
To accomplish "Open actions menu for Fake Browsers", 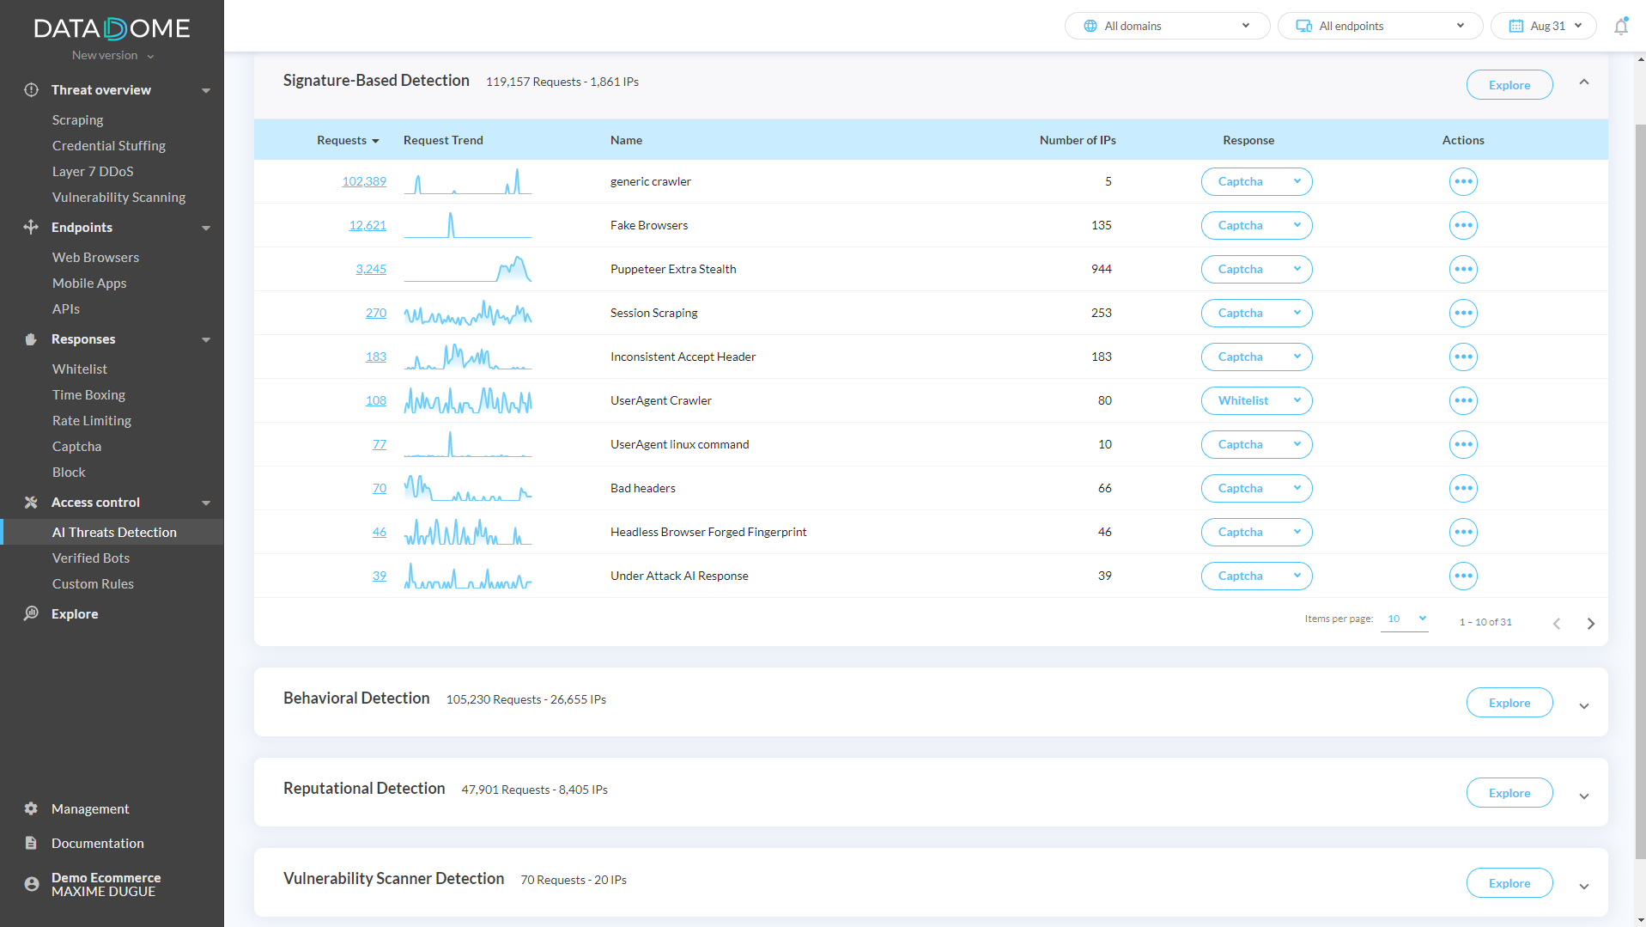I will click(x=1463, y=225).
